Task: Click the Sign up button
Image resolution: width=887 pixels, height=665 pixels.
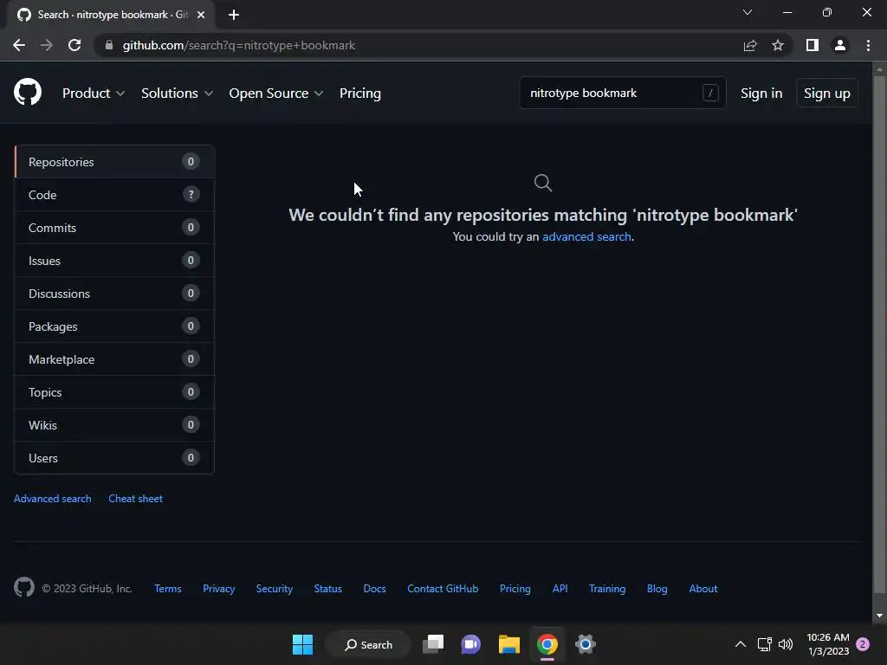Action: tap(827, 94)
